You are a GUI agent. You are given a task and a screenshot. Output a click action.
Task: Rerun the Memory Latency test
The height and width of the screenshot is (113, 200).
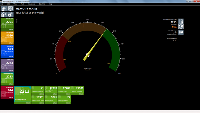coord(68,103)
